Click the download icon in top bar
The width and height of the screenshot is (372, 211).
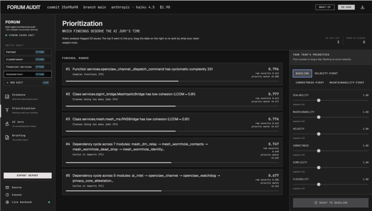click(x=362, y=7)
